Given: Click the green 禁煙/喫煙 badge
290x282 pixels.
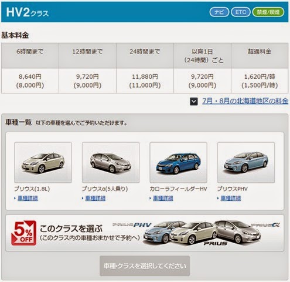Looking at the screenshot, I should coord(268,12).
